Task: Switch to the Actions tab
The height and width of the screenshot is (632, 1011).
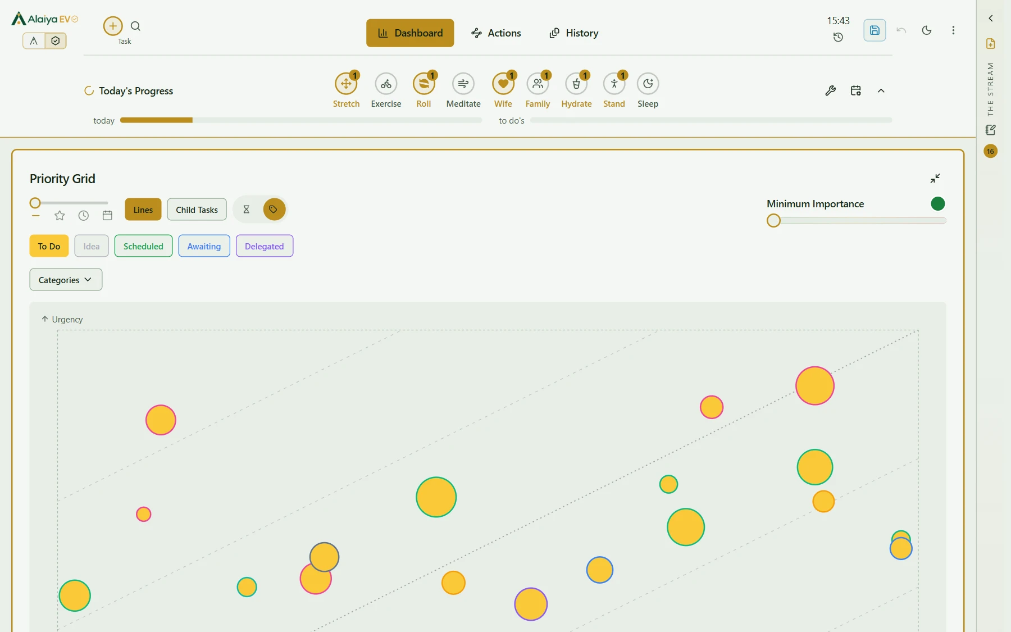Action: (x=497, y=33)
